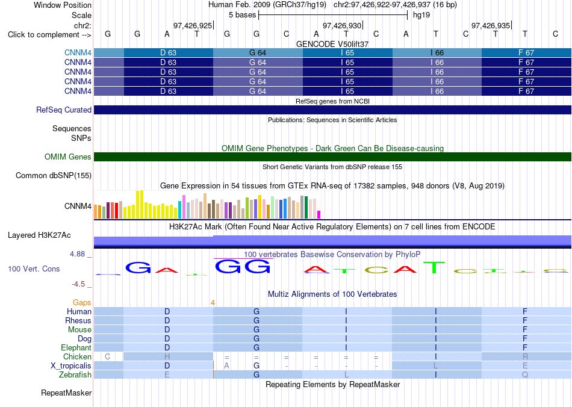Select the Zebrafish species row label

point(75,374)
